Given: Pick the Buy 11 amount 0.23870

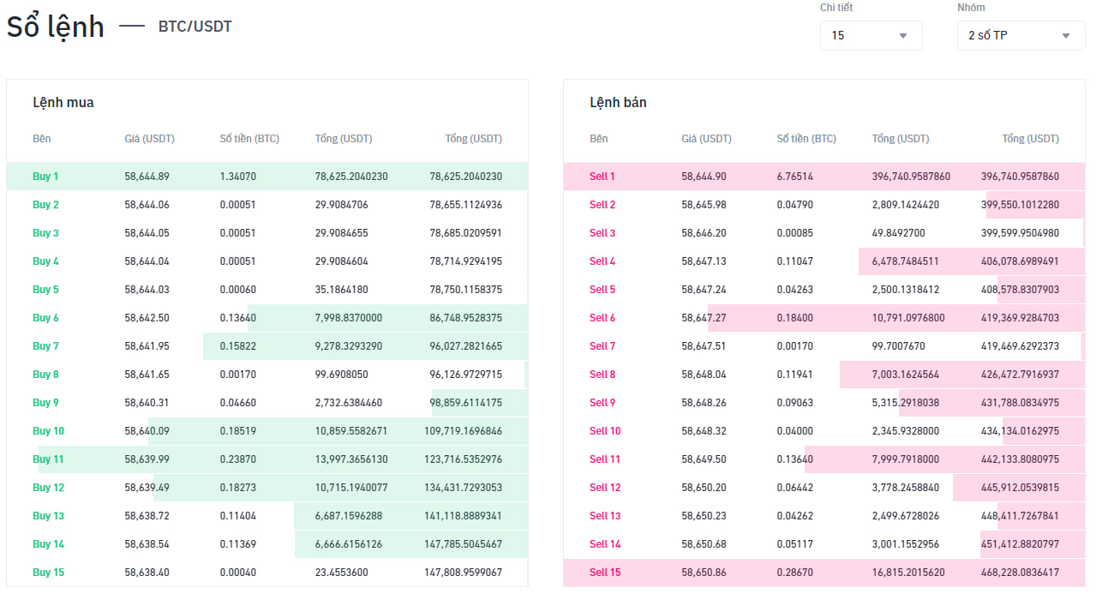Looking at the screenshot, I should tap(237, 459).
